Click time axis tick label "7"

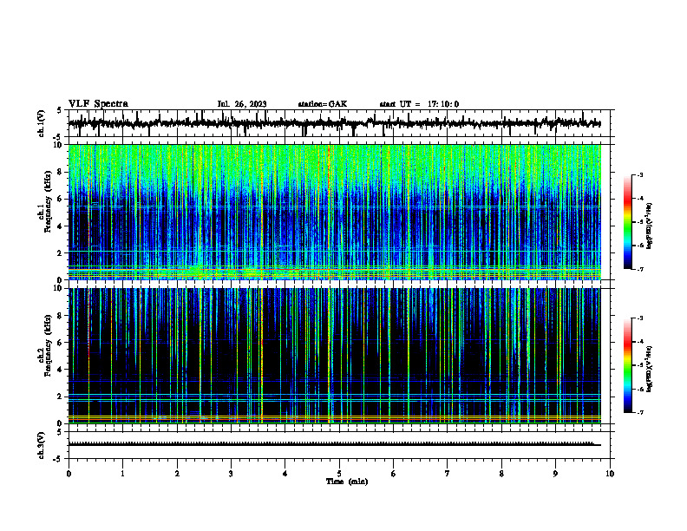coord(448,474)
